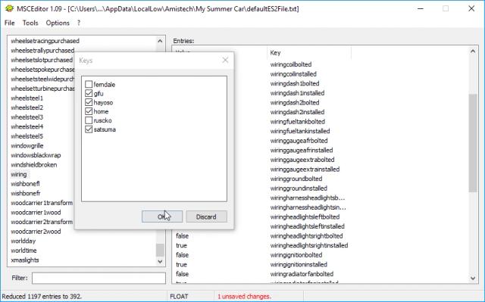Image resolution: width=485 pixels, height=302 pixels.
Task: Click left list scrollbar up arrow
Action: 160,41
